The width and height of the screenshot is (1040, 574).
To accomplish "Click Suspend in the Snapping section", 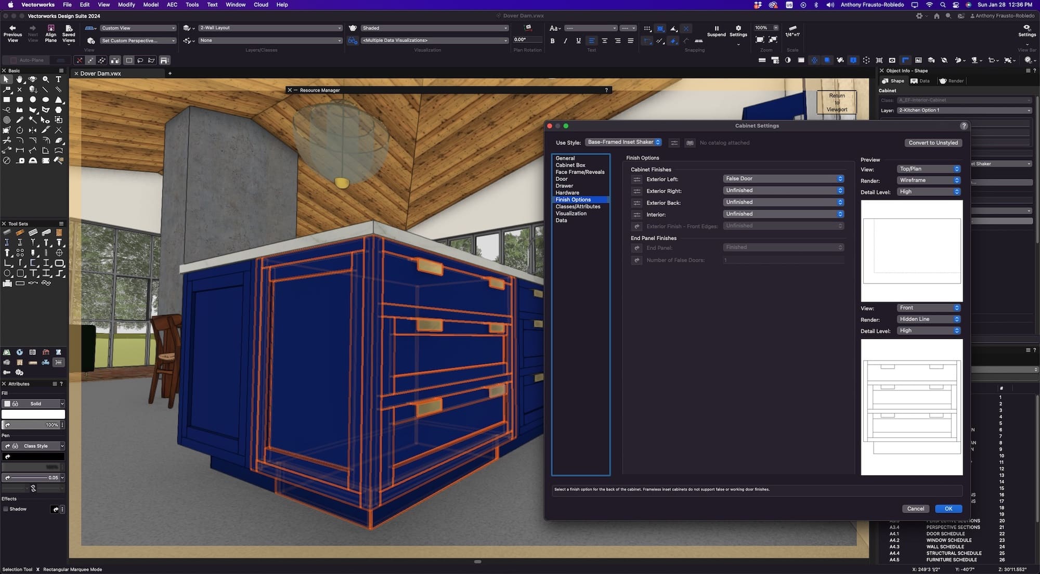I will click(x=716, y=31).
